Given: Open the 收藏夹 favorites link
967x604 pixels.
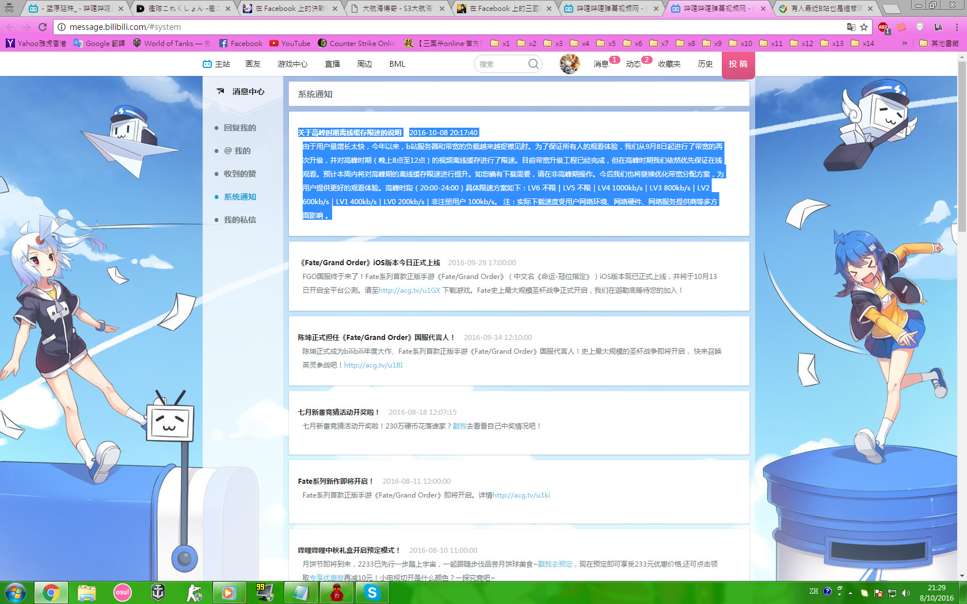Looking at the screenshot, I should pos(669,64).
